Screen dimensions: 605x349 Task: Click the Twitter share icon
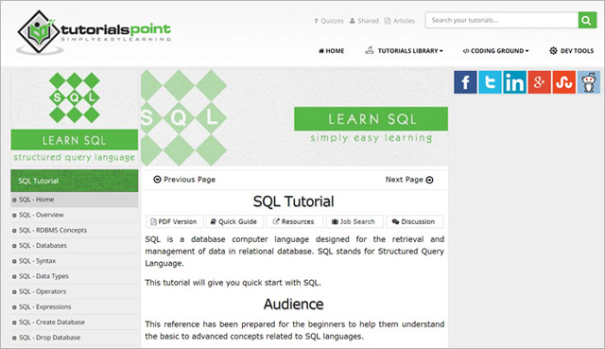pos(490,82)
